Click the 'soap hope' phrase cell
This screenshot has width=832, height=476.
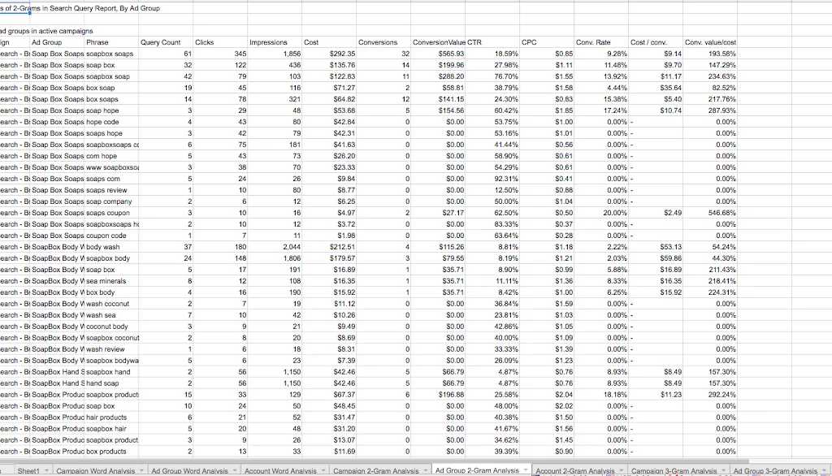click(x=111, y=110)
